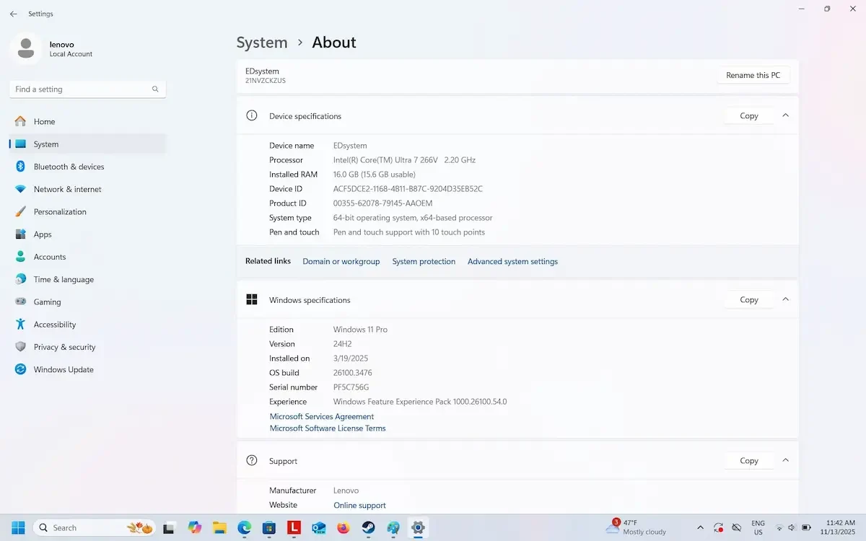Image resolution: width=866 pixels, height=541 pixels.
Task: Click the Installed on date 3/19/2025
Action: pos(350,359)
